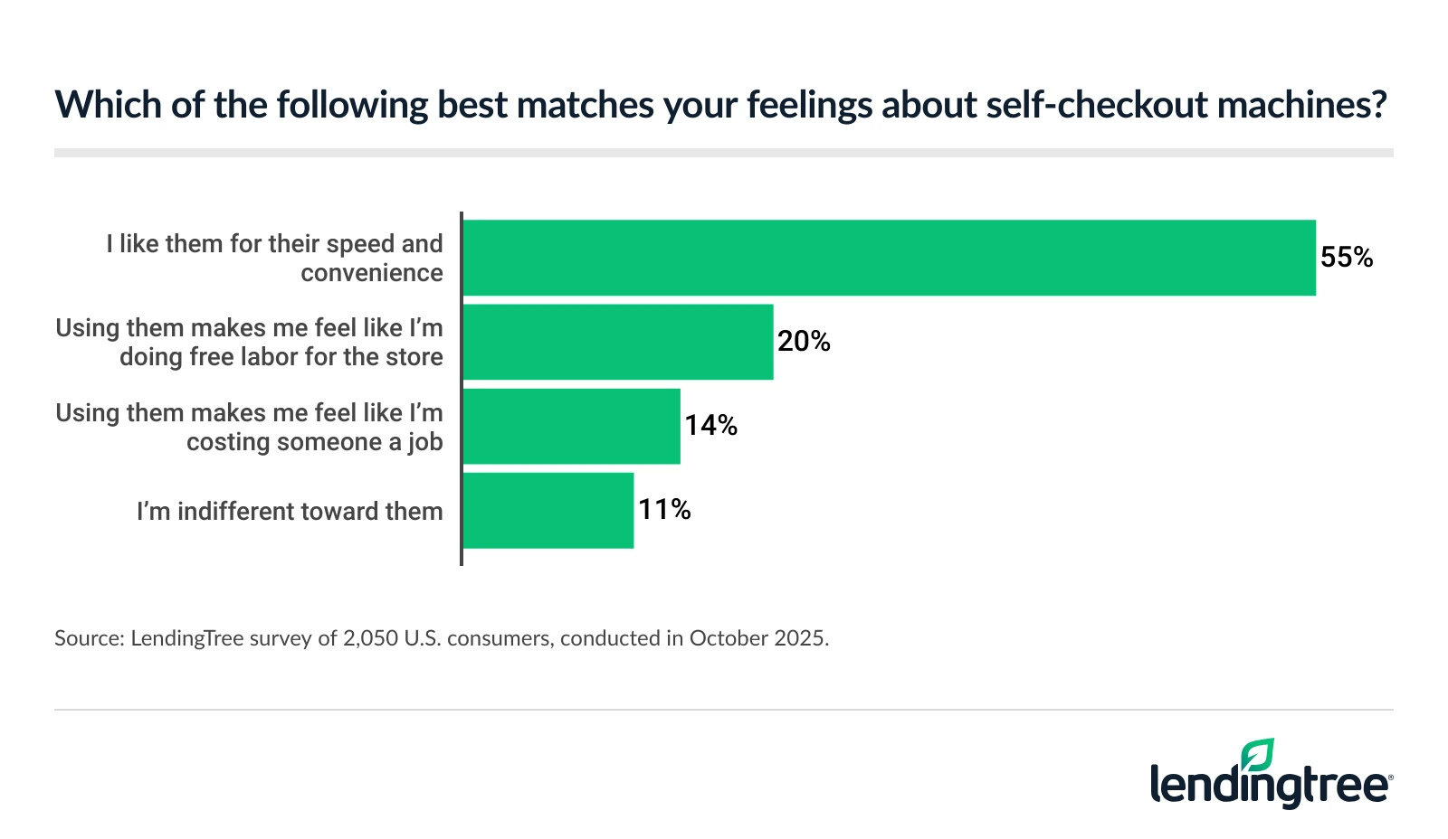This screenshot has height=839, width=1448.
Task: Click the 55% value label
Action: (x=1347, y=258)
